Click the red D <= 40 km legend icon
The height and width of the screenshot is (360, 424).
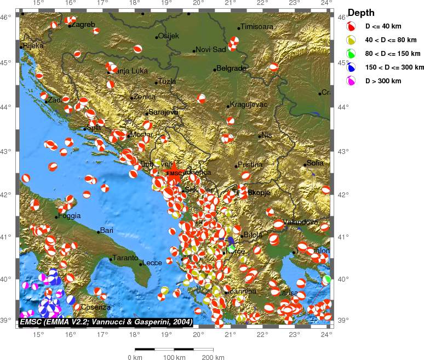pyautogui.click(x=351, y=26)
